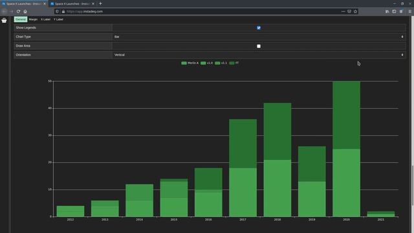Select the General settings tab
Screen dimensions: 414x233
coord(21,19)
